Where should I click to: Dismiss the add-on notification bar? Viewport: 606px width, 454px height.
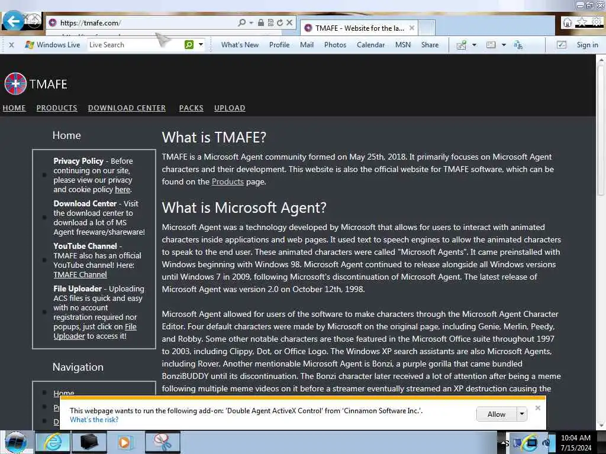click(537, 408)
